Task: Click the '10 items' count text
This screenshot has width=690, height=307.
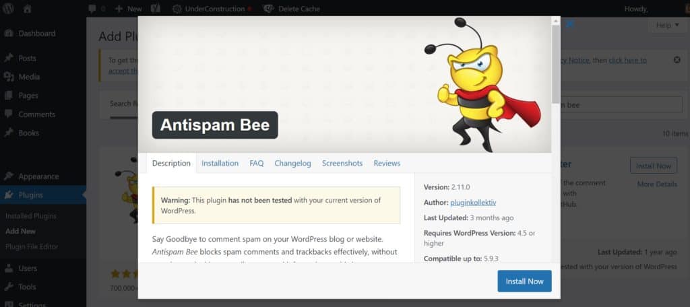Action: [676, 133]
